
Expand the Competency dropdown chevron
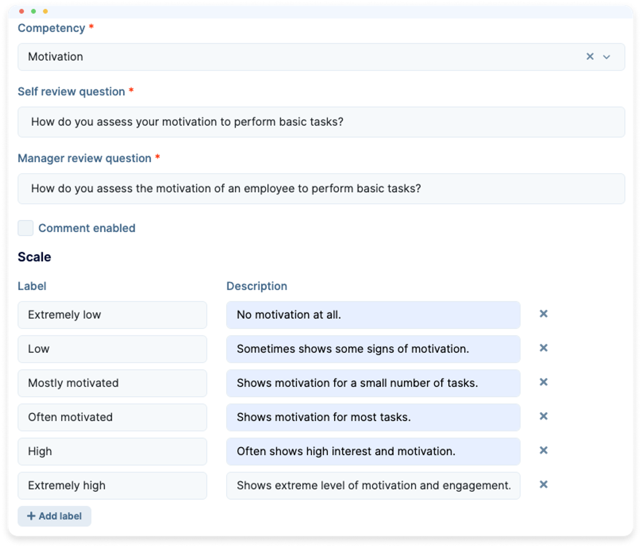606,57
